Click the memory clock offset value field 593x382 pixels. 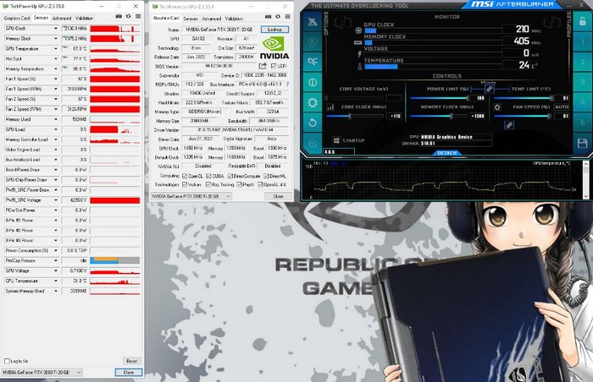pyautogui.click(x=478, y=116)
